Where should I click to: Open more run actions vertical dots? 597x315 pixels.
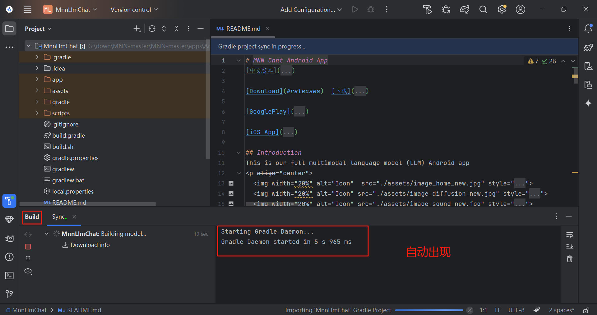(x=386, y=9)
